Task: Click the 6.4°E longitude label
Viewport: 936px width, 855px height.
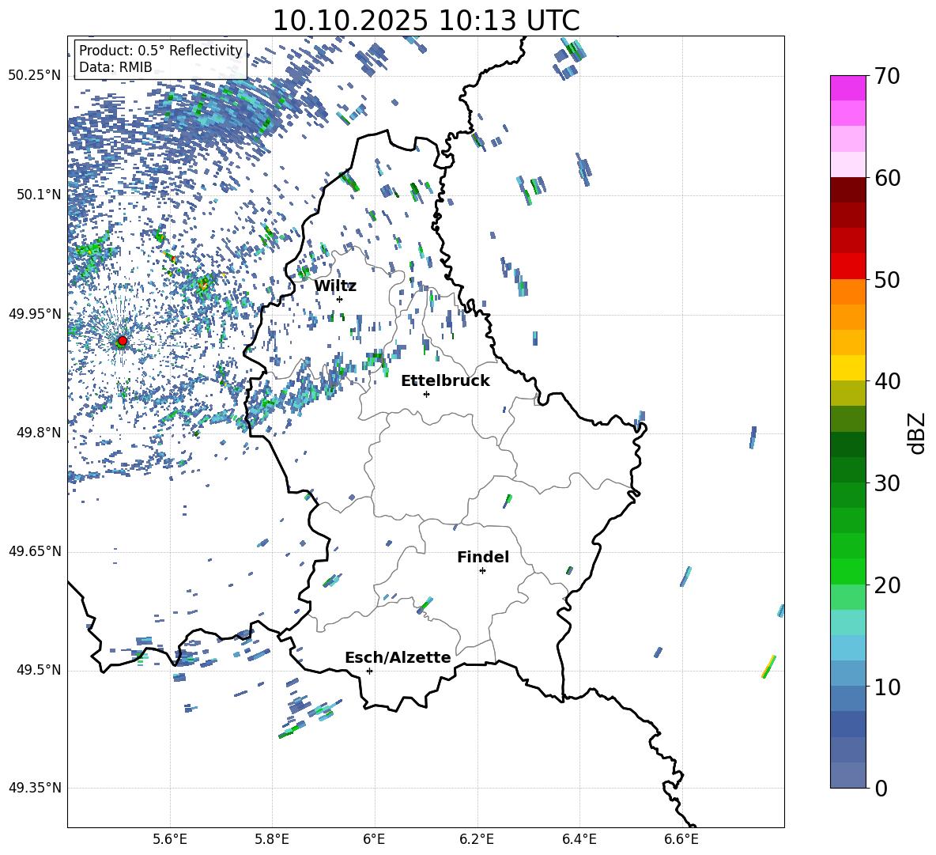Action: pos(579,839)
